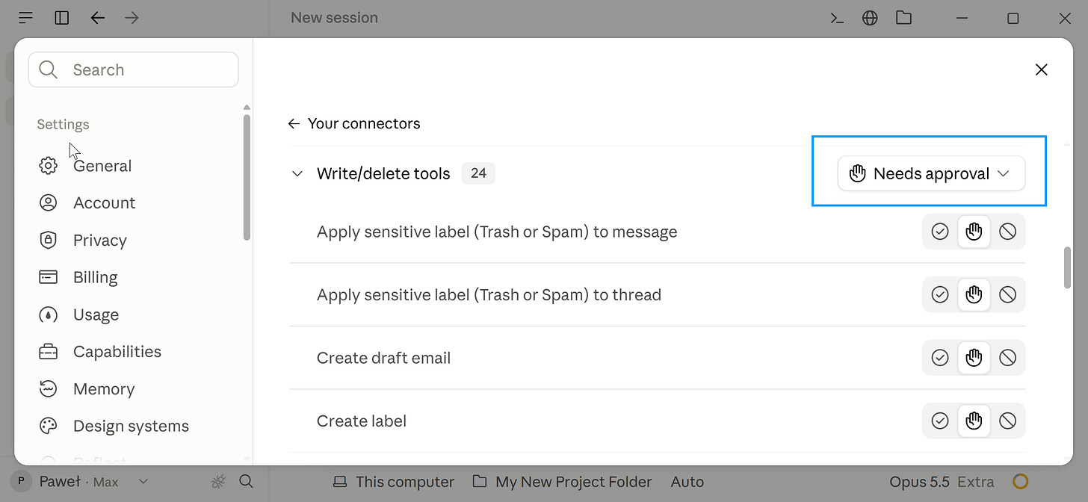
Task: Block the Create draft email tool
Action: tap(1007, 358)
